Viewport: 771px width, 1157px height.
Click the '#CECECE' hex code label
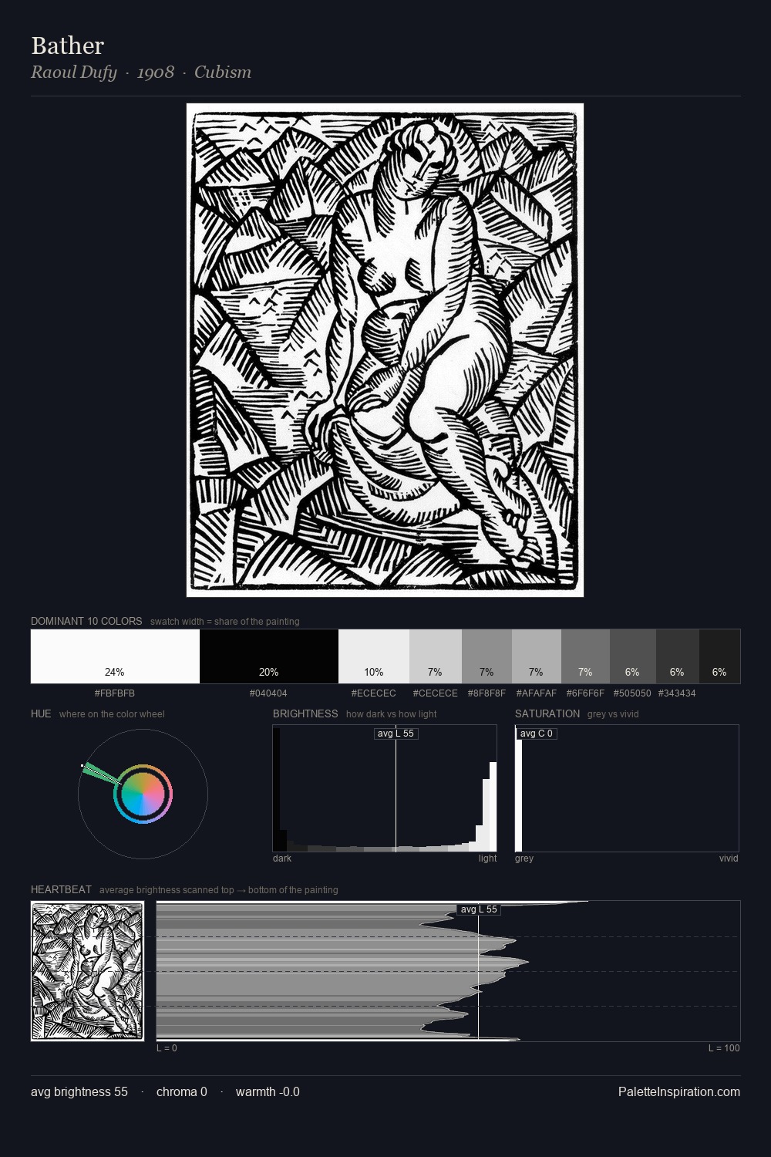pyautogui.click(x=436, y=693)
